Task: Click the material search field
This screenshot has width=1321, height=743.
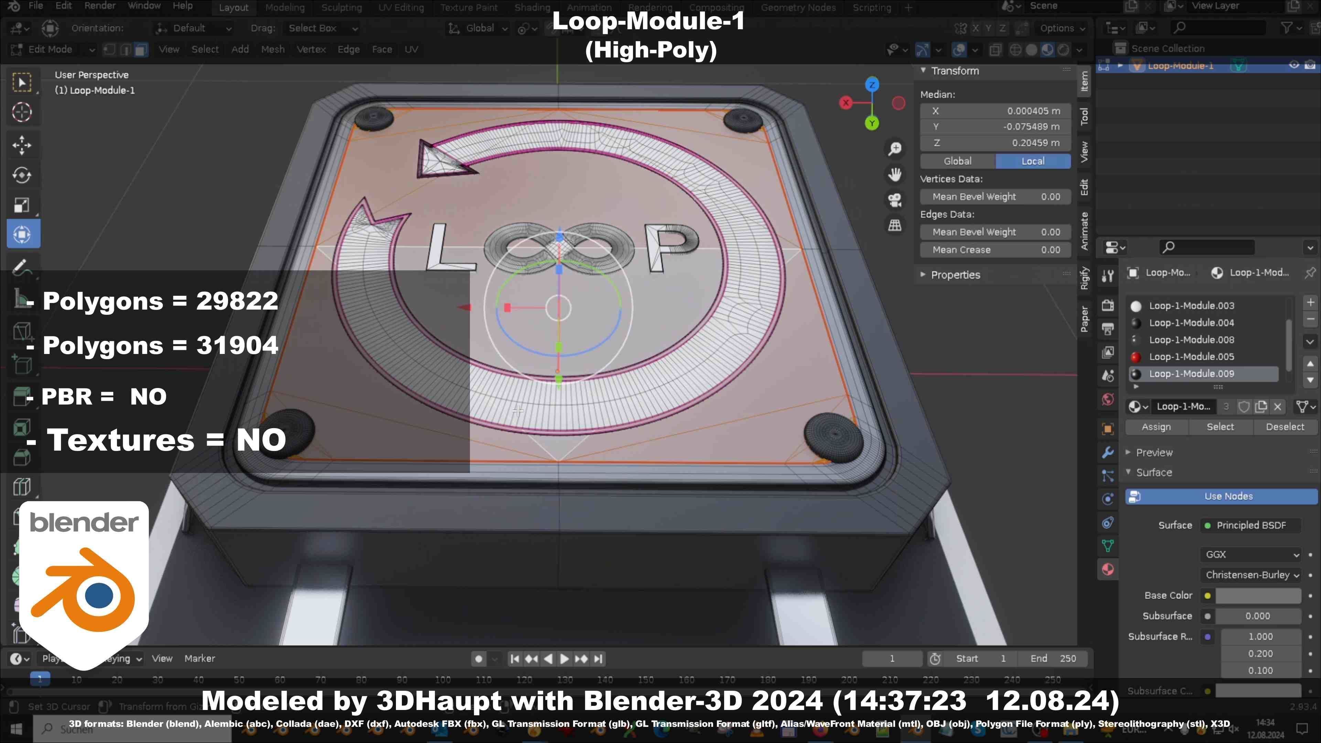Action: click(1207, 247)
